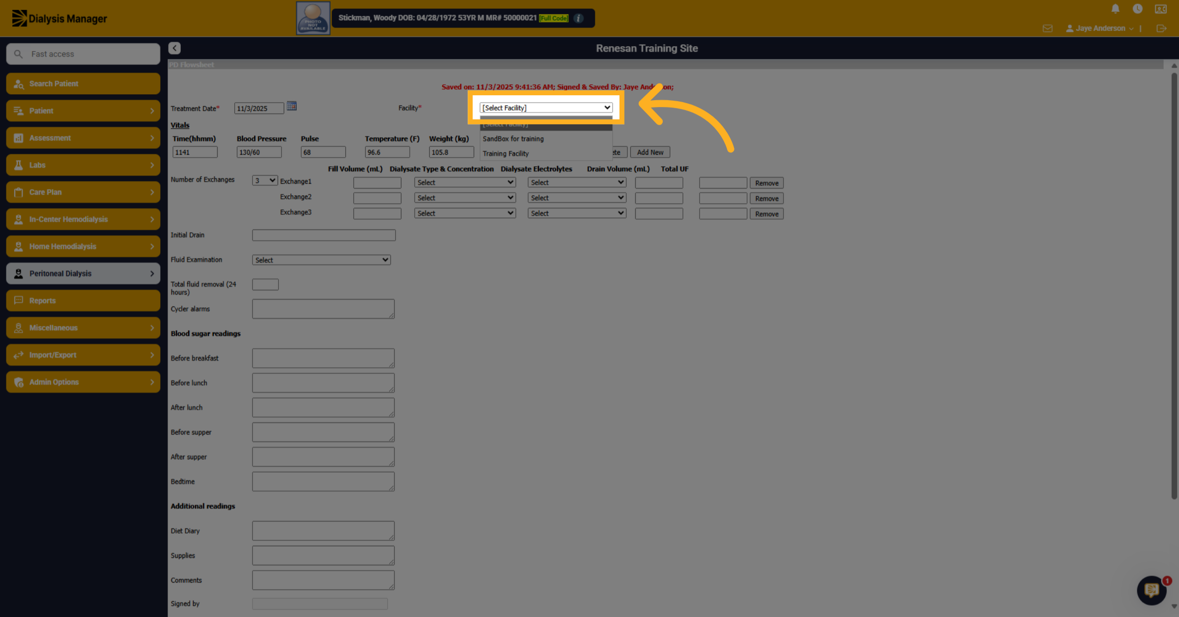Screen dimensions: 1179x617
Task: Click the Exchange2 Fill Volume field
Action: pyautogui.click(x=377, y=198)
